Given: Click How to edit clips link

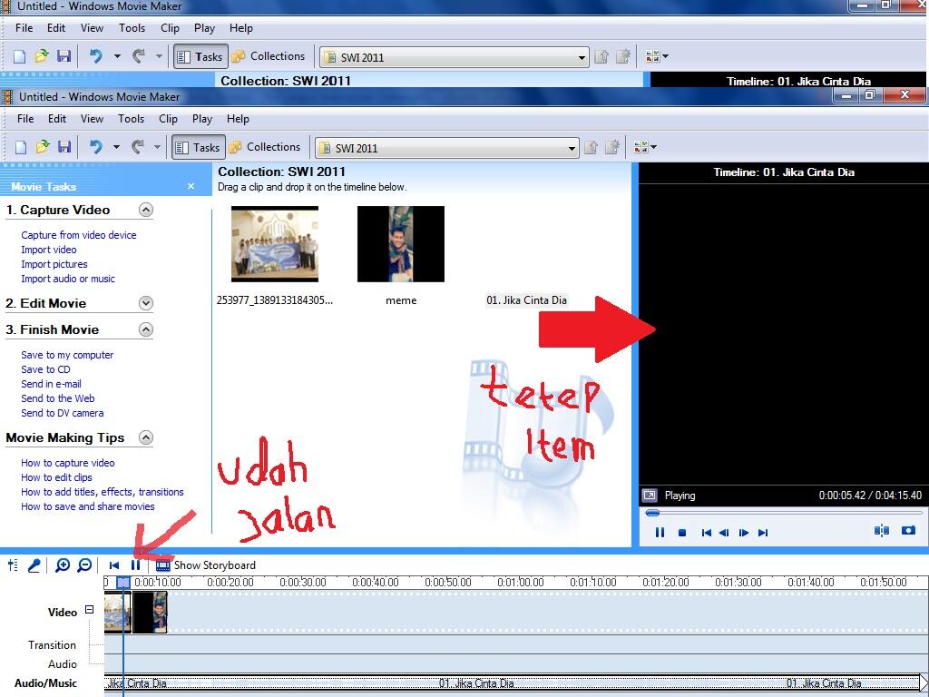Looking at the screenshot, I should tap(56, 477).
